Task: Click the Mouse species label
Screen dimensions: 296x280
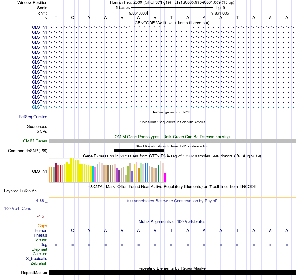Action: point(41,240)
